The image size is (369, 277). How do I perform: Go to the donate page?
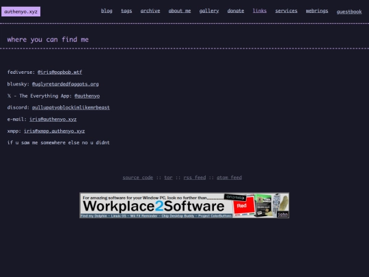tap(236, 11)
